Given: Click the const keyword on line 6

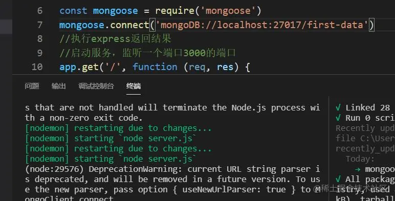Looking at the screenshot, I should tap(73, 11).
